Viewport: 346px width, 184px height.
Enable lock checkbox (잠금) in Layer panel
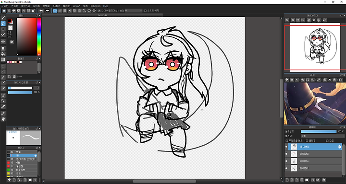(327, 141)
